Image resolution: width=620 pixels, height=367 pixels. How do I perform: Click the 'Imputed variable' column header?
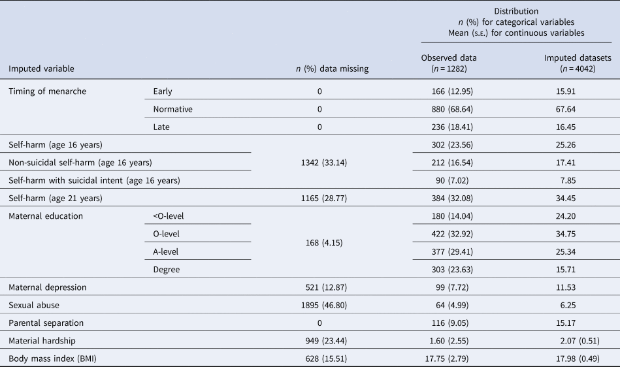(41, 69)
